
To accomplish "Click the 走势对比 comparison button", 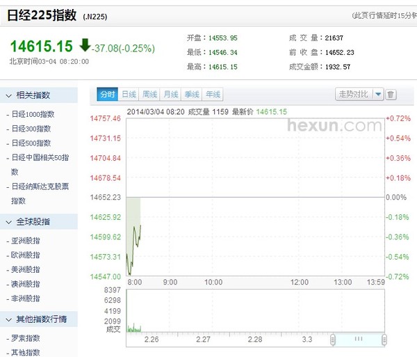I will click(354, 95).
